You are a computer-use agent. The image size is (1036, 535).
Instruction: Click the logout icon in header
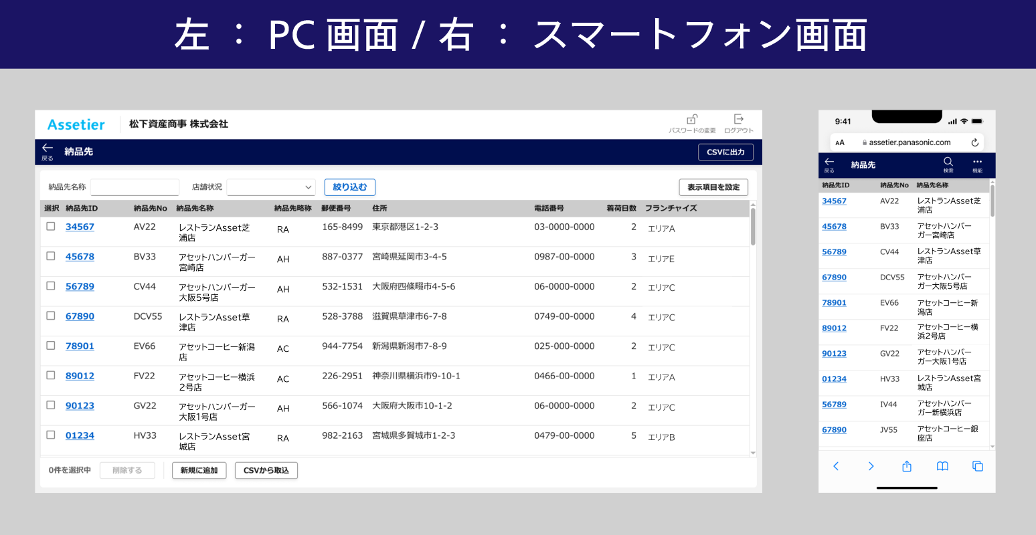(x=738, y=120)
